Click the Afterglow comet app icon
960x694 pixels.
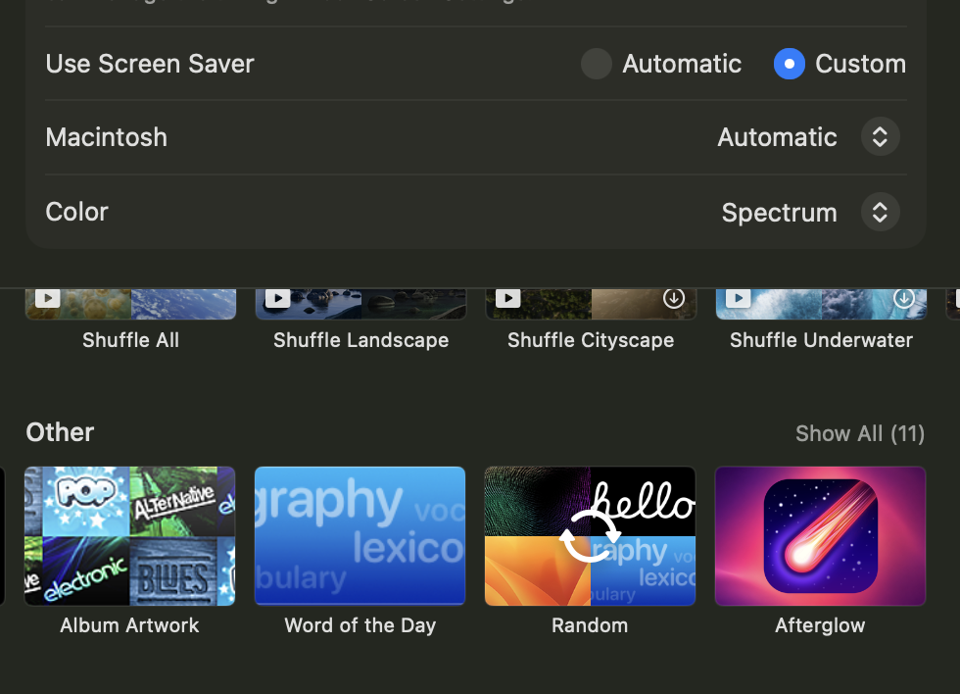pos(821,535)
